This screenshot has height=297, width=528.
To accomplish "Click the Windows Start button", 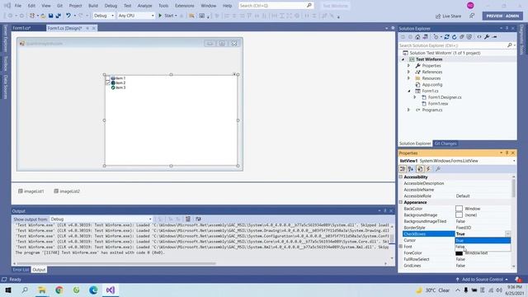I will [8, 290].
